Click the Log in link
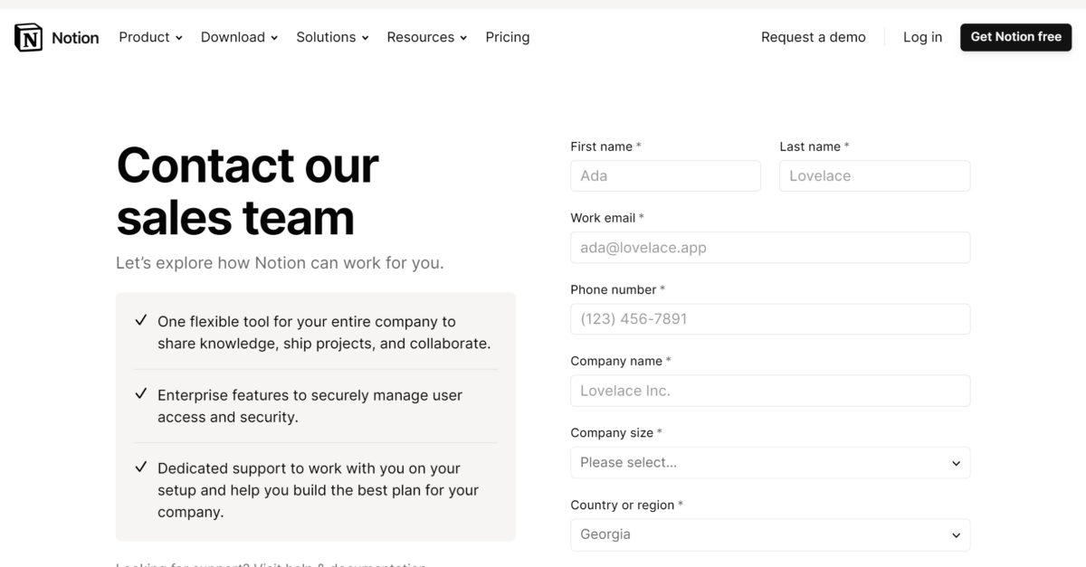The width and height of the screenshot is (1086, 567). click(x=921, y=37)
